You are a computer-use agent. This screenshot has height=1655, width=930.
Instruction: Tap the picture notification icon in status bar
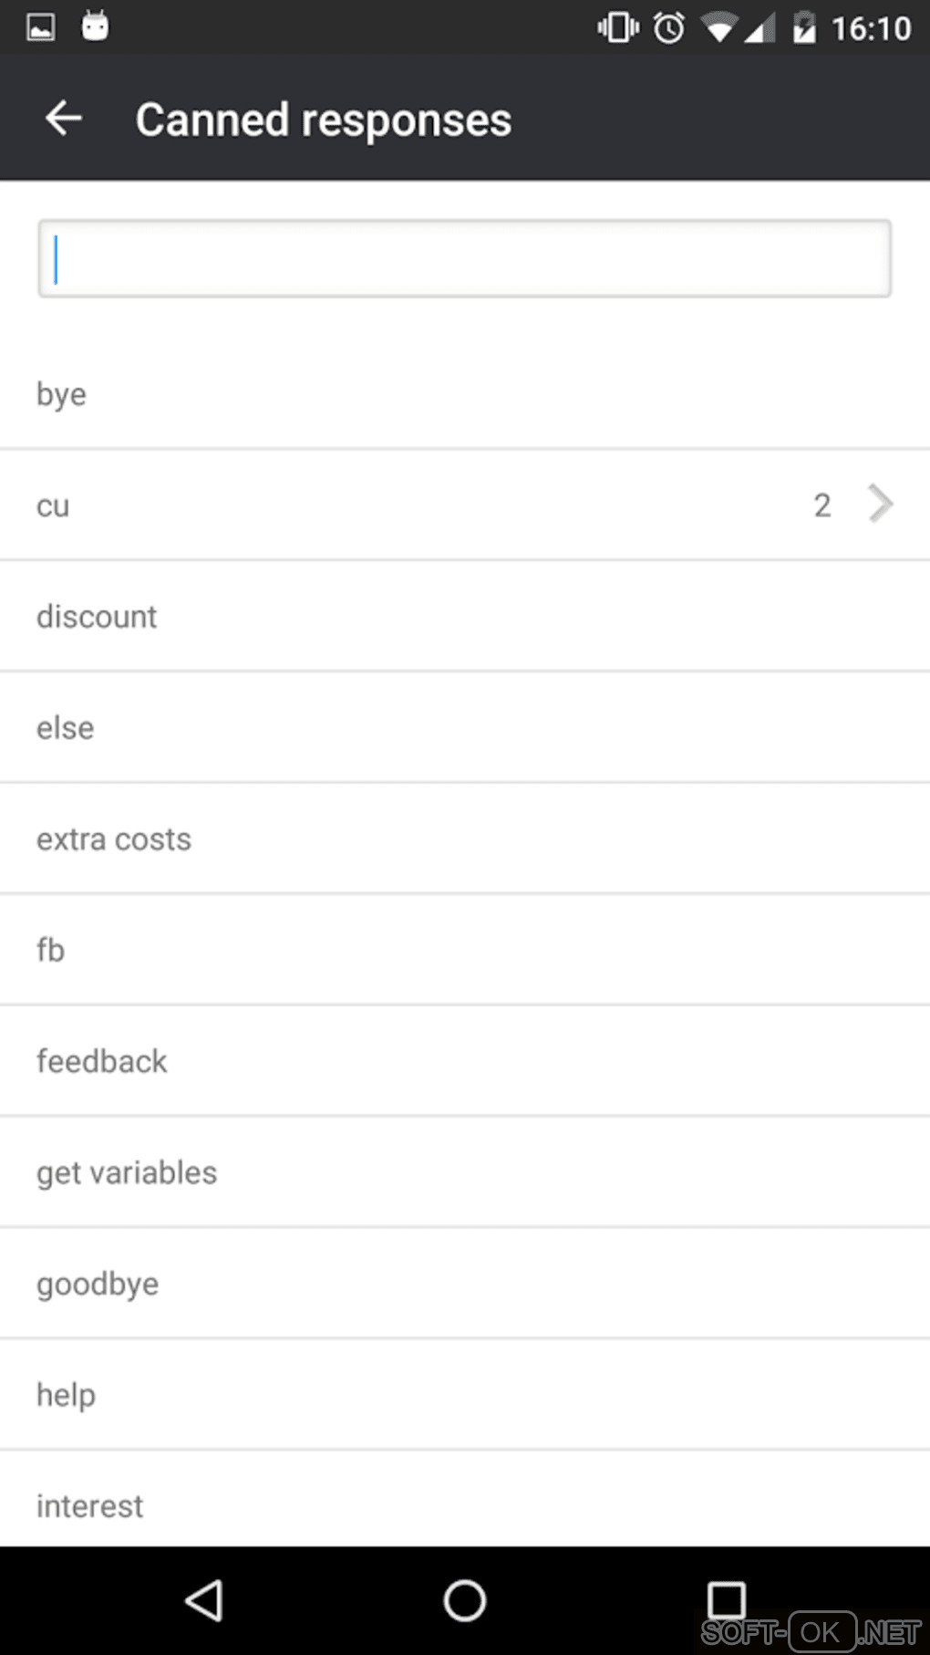[x=41, y=27]
